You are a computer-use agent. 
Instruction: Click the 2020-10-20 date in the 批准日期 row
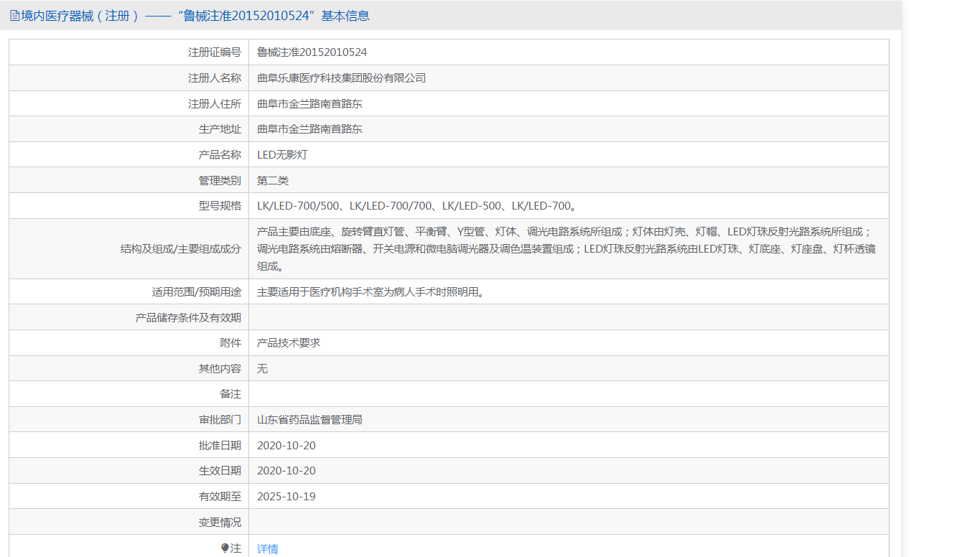pyautogui.click(x=287, y=445)
